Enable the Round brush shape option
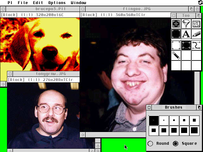This screenshot has height=152, width=203. click(150, 143)
